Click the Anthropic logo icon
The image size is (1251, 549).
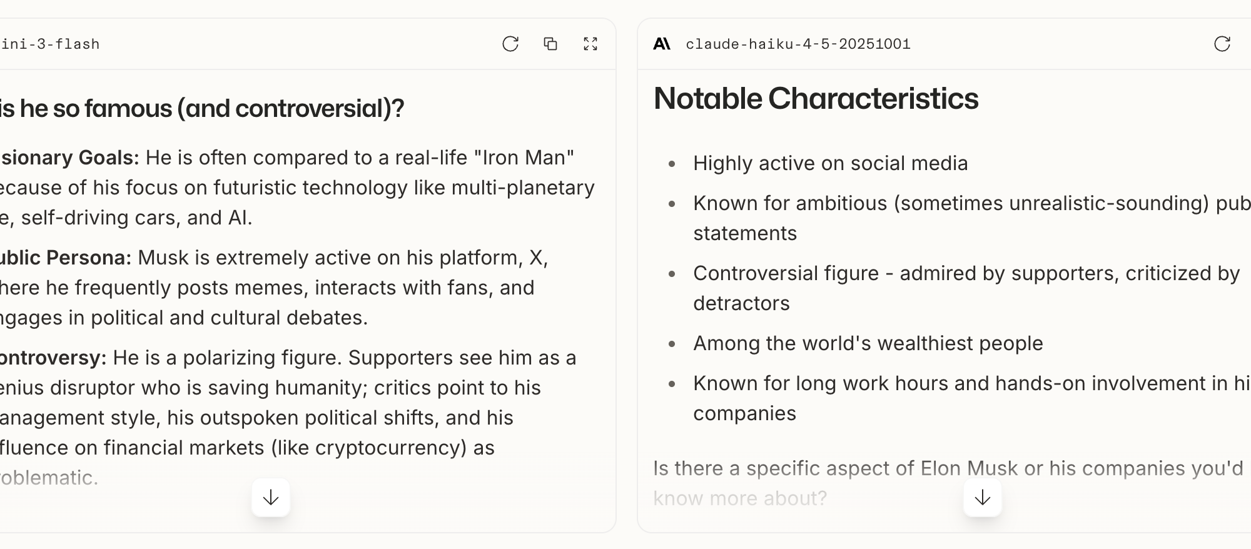(x=662, y=44)
